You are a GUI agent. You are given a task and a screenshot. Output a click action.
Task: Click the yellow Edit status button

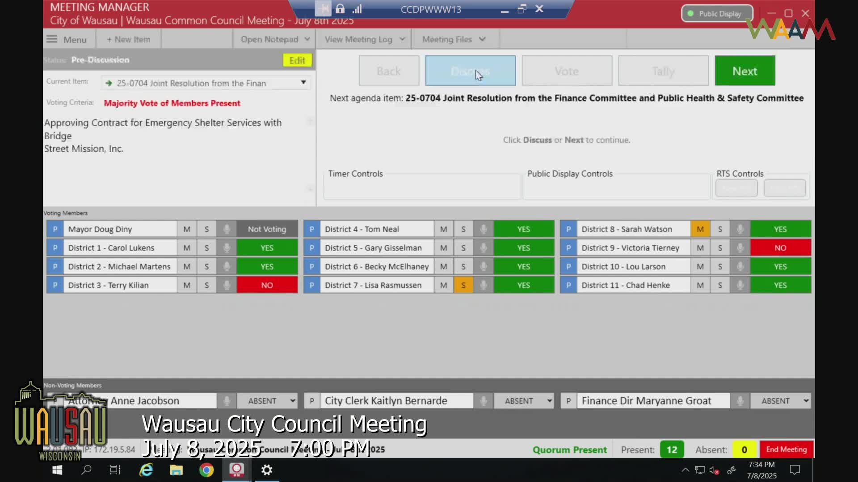tap(297, 60)
